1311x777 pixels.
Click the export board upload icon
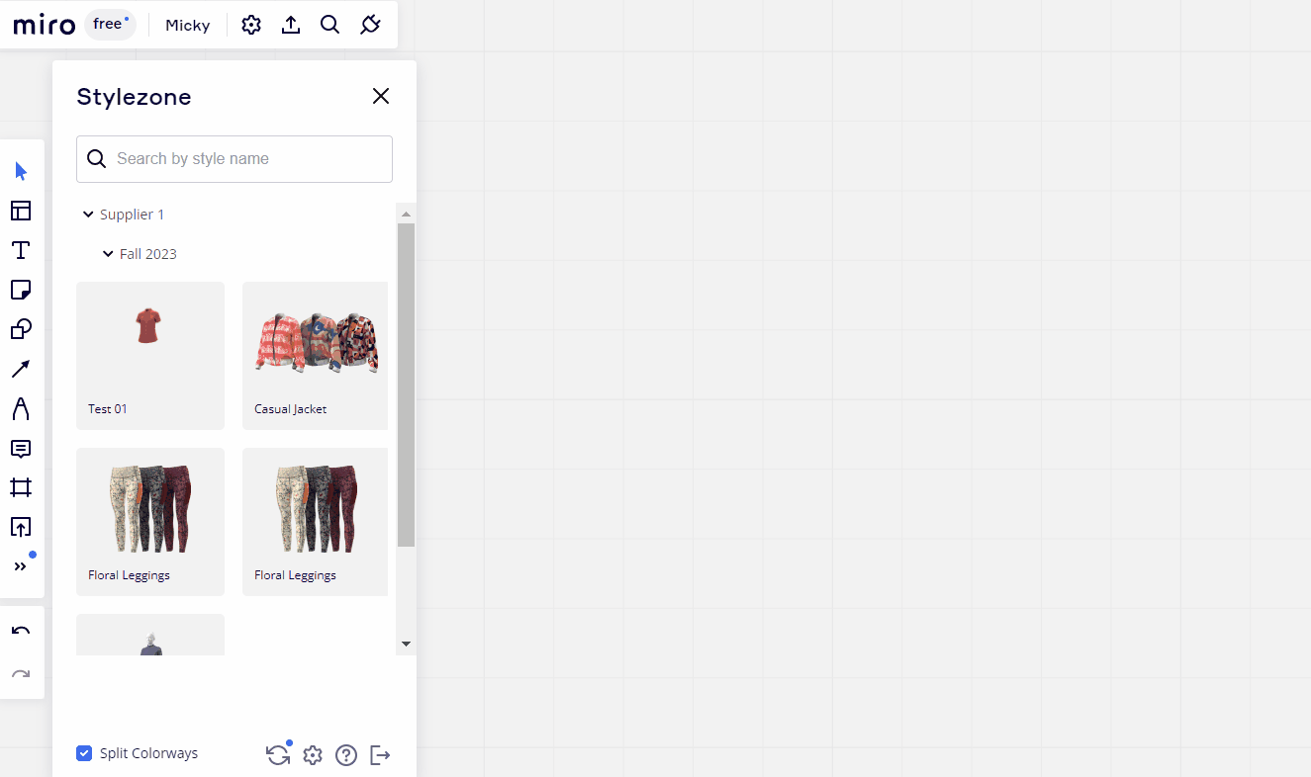pyautogui.click(x=291, y=25)
